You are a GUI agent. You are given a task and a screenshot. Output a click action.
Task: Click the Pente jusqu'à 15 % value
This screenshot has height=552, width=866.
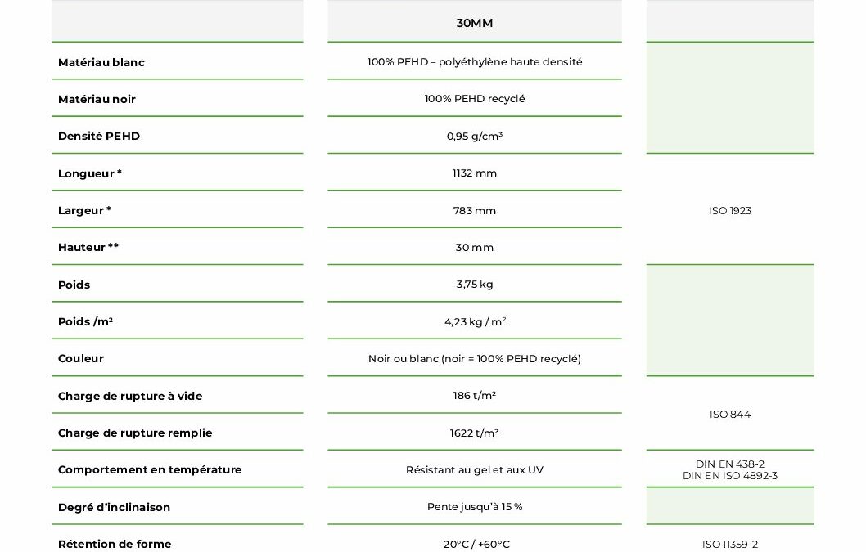[475, 507]
